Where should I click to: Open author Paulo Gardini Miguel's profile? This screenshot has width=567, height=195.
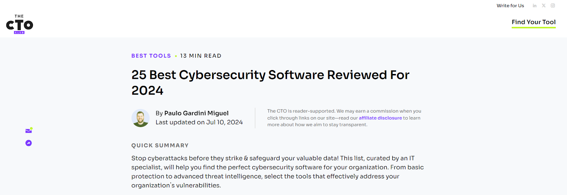pyautogui.click(x=196, y=113)
